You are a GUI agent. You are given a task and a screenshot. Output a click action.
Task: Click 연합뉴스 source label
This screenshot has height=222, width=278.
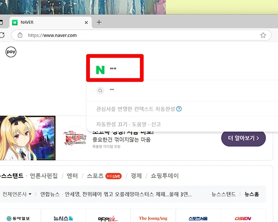50,194
